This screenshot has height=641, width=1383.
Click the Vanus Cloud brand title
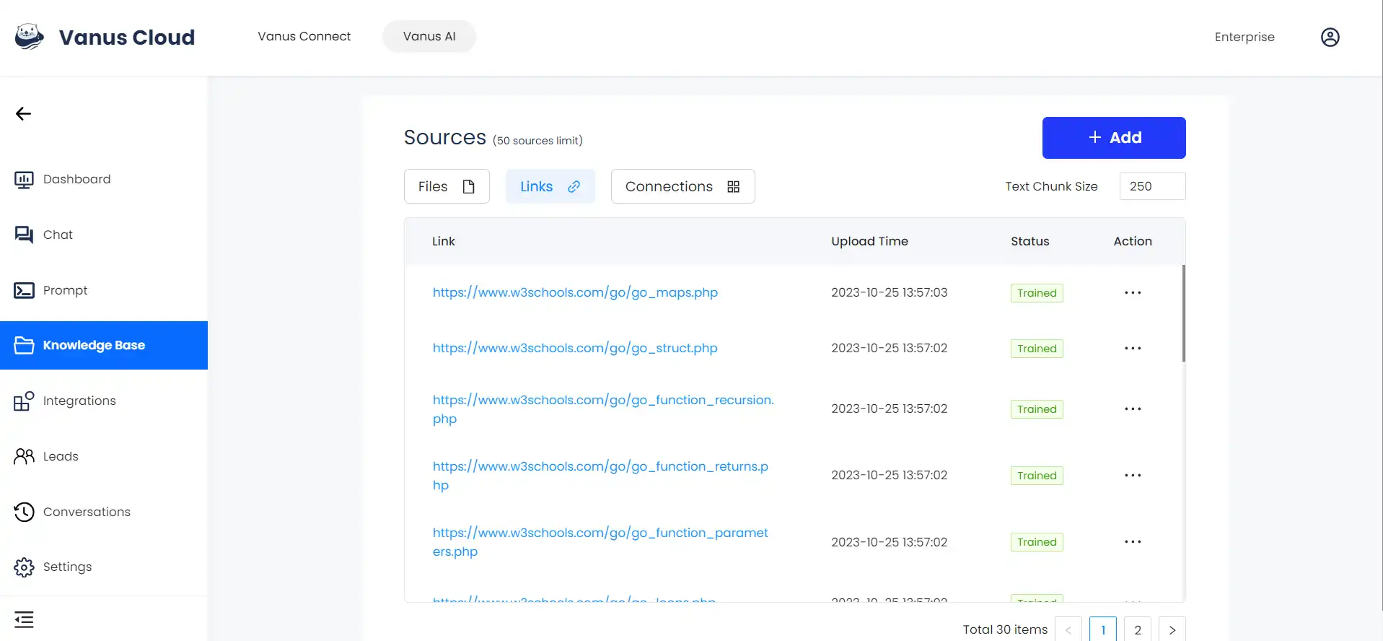[127, 37]
